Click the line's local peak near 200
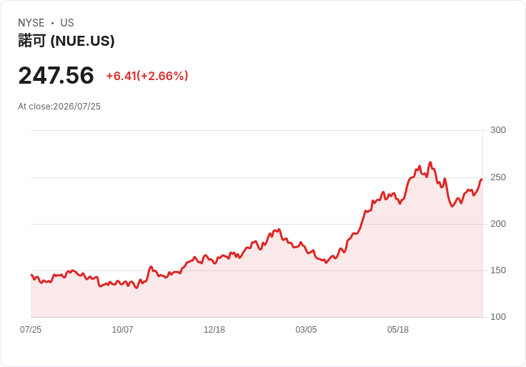 279,230
